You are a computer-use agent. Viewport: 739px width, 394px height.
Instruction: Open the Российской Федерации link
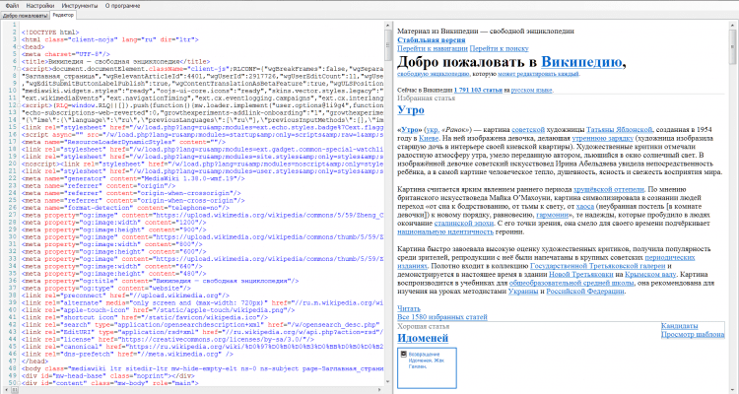tap(585, 292)
